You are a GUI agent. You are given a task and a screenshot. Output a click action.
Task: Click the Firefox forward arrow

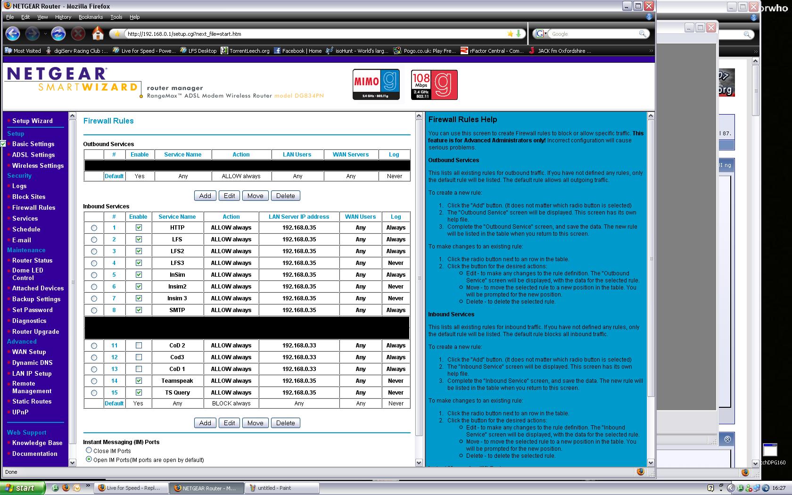click(32, 33)
